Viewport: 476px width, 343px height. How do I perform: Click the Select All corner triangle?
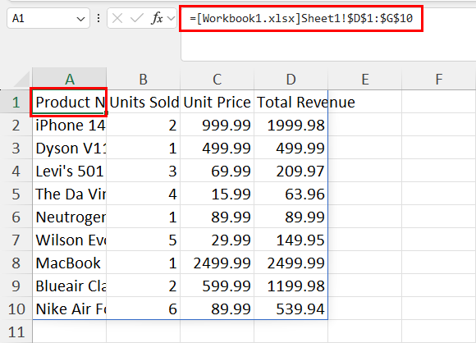(21, 80)
